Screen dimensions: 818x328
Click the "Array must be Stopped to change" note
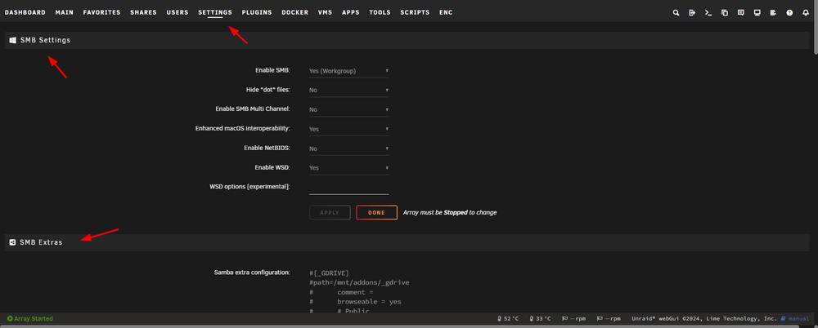[450, 212]
